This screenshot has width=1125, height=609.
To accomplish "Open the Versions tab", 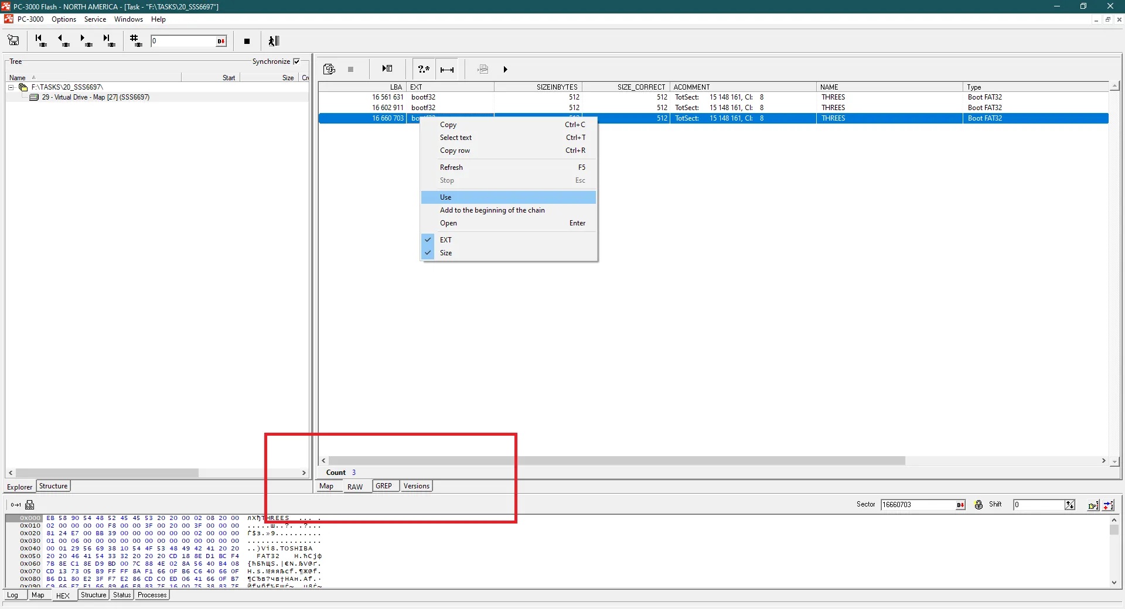I will coord(417,486).
